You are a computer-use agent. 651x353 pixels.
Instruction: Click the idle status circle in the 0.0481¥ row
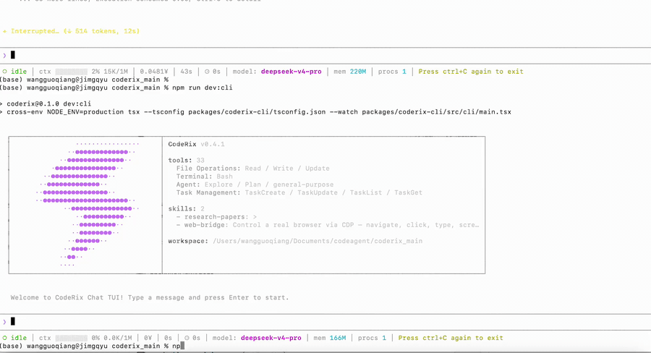point(4,72)
